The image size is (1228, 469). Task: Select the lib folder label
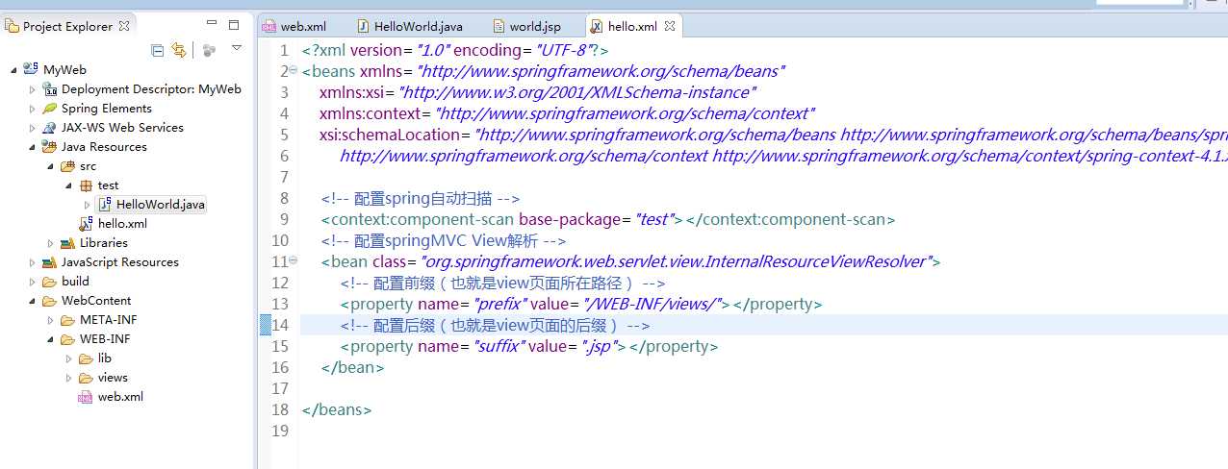coord(105,358)
